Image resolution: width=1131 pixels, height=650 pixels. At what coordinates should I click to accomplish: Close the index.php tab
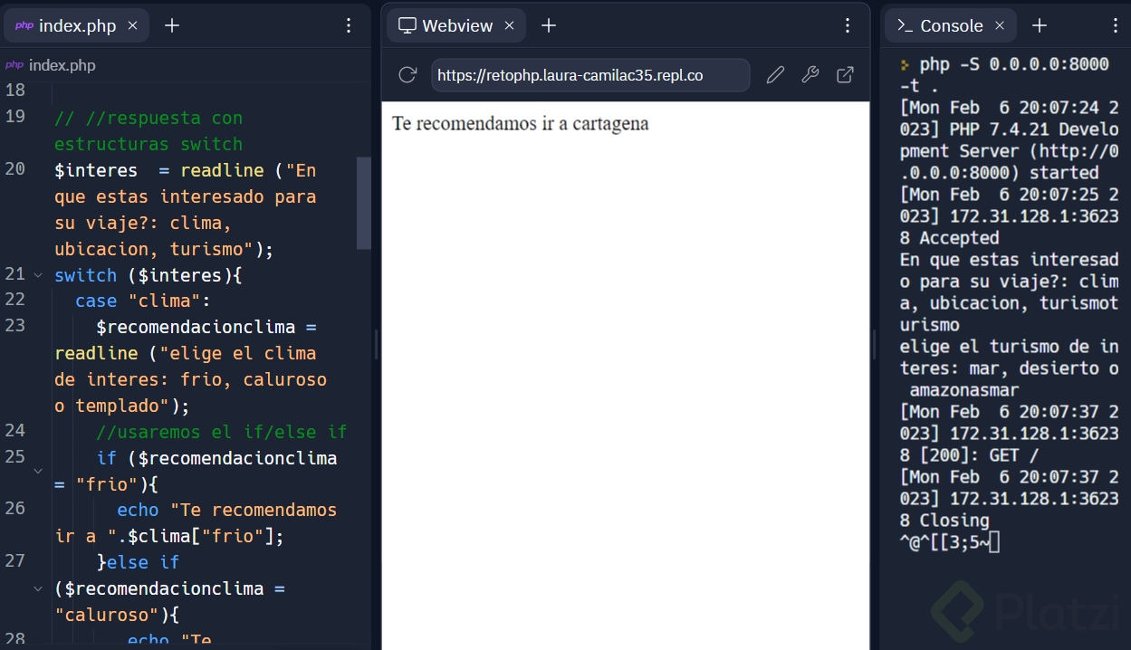click(132, 25)
